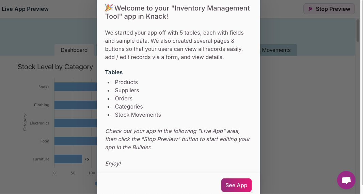Select the Clothing bar in chart
Screen dimensions: 363x194
click(x=75, y=105)
